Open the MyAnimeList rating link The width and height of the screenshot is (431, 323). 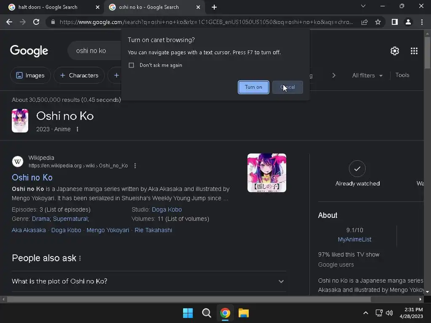(354, 239)
